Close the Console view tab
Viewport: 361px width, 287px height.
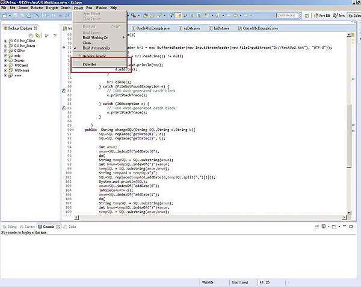tap(59, 227)
